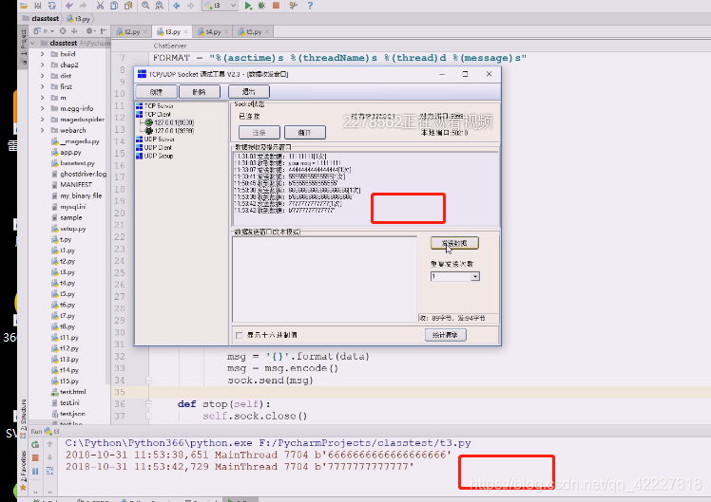The image size is (711, 502).
Task: Collapse the classtest root folder
Action: (x=32, y=43)
